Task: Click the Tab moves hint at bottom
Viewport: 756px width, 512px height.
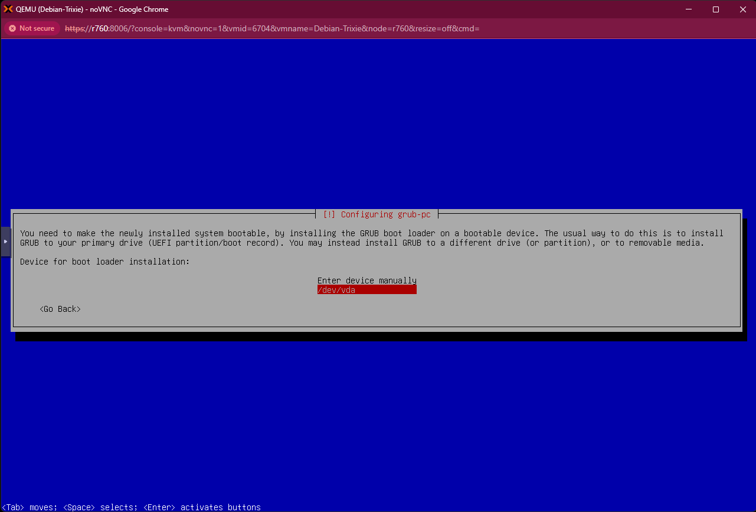Action: (30, 507)
